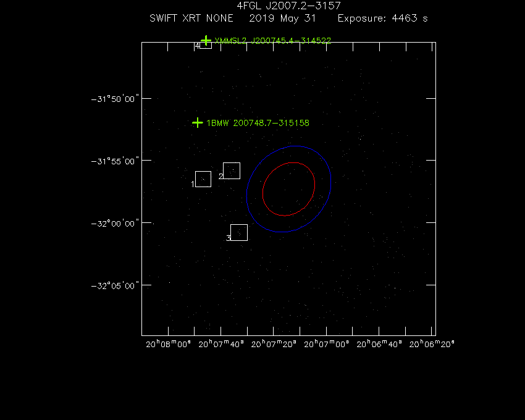The height and width of the screenshot is (420, 525).
Task: Click the Exposure: 4463 s text
Action: [382, 18]
